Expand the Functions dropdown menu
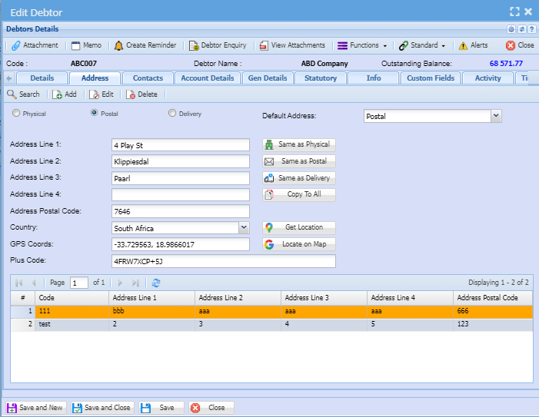539x417 pixels. pyautogui.click(x=363, y=45)
